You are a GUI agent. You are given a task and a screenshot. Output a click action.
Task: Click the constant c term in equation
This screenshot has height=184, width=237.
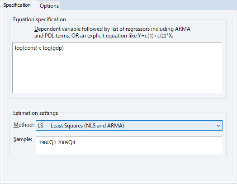(x=40, y=48)
